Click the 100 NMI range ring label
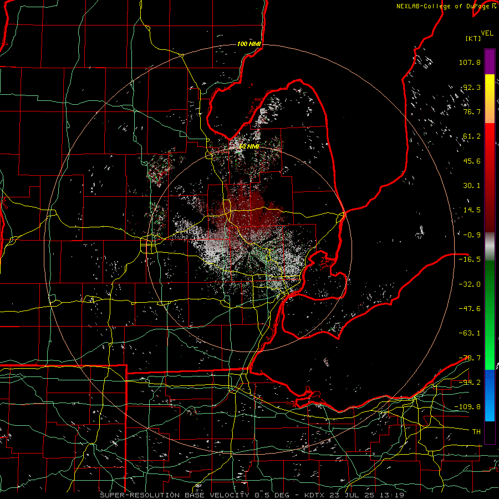Viewport: 499px width, 499px height. point(249,44)
